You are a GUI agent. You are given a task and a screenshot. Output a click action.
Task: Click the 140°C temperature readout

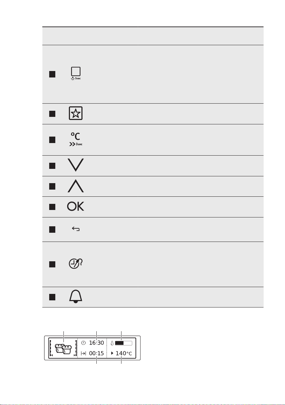124,353
